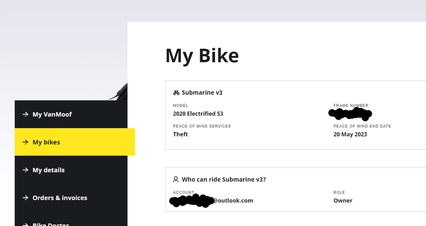This screenshot has width=426, height=226.
Task: Click arrow icon beside Orders & invoices
Action: pos(25,198)
